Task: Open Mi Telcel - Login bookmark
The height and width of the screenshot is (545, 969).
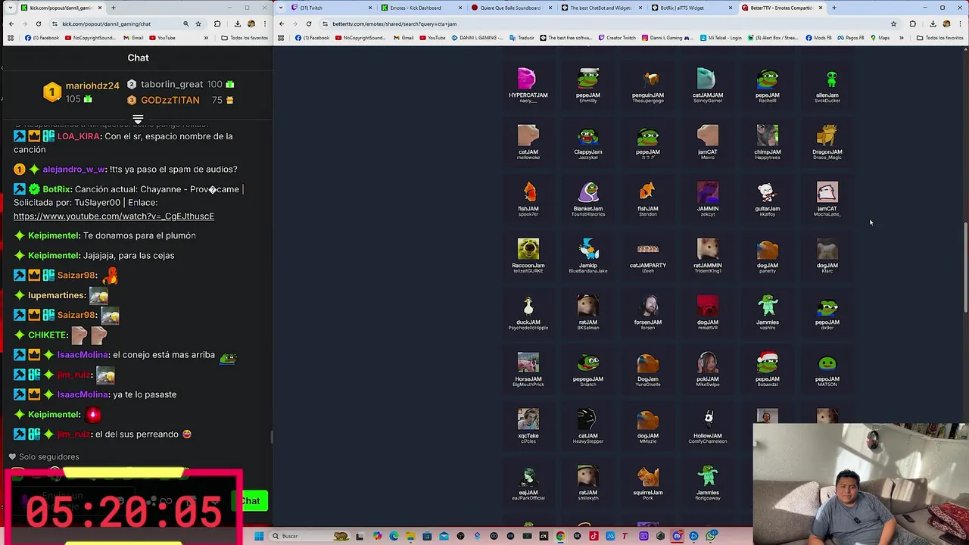Action: 720,38
